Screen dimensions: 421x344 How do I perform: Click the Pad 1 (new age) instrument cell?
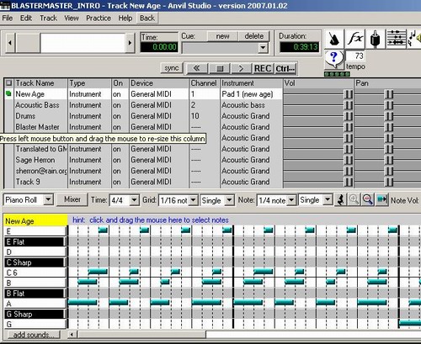click(x=251, y=94)
